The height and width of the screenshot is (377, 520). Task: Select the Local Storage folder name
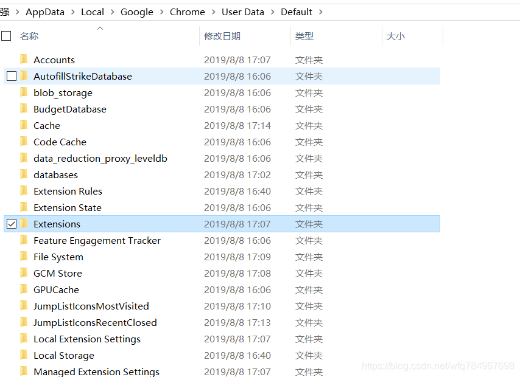click(x=64, y=356)
